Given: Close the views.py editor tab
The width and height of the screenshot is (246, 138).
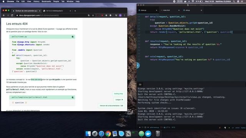Looking at the screenshot, I should pos(156,10).
